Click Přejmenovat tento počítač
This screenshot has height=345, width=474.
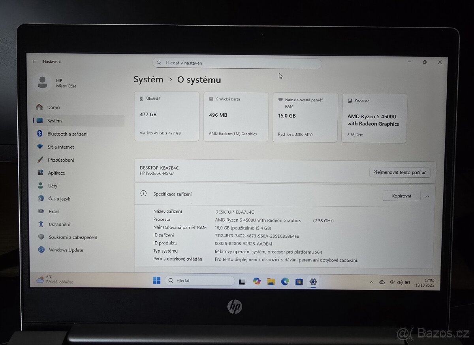tap(400, 172)
